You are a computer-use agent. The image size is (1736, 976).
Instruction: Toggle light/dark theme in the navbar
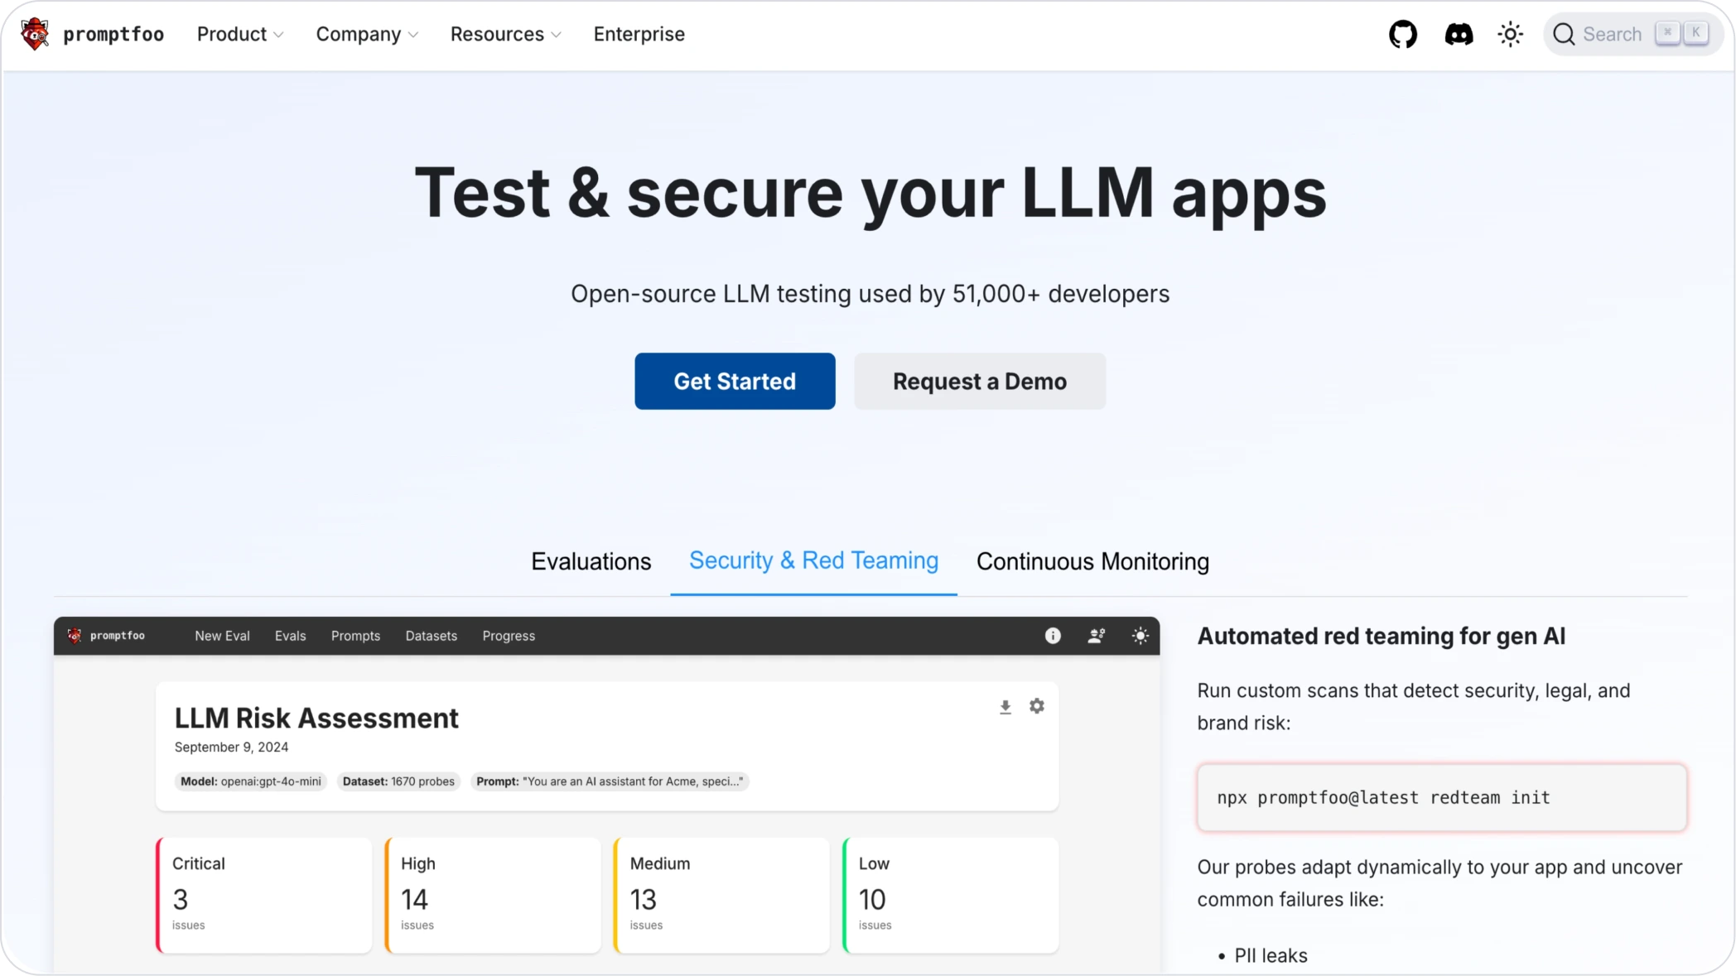[1510, 34]
